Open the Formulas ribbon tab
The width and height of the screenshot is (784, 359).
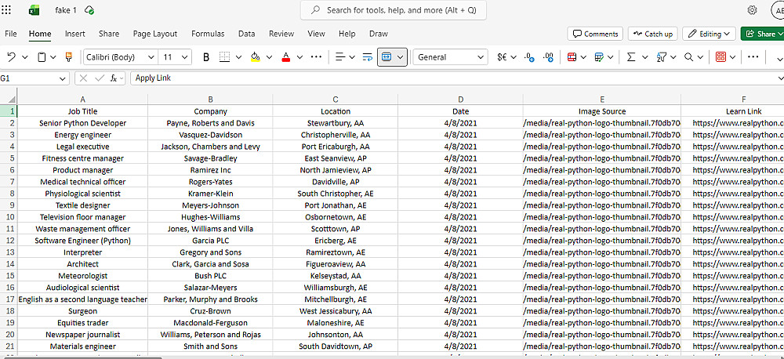coord(208,34)
